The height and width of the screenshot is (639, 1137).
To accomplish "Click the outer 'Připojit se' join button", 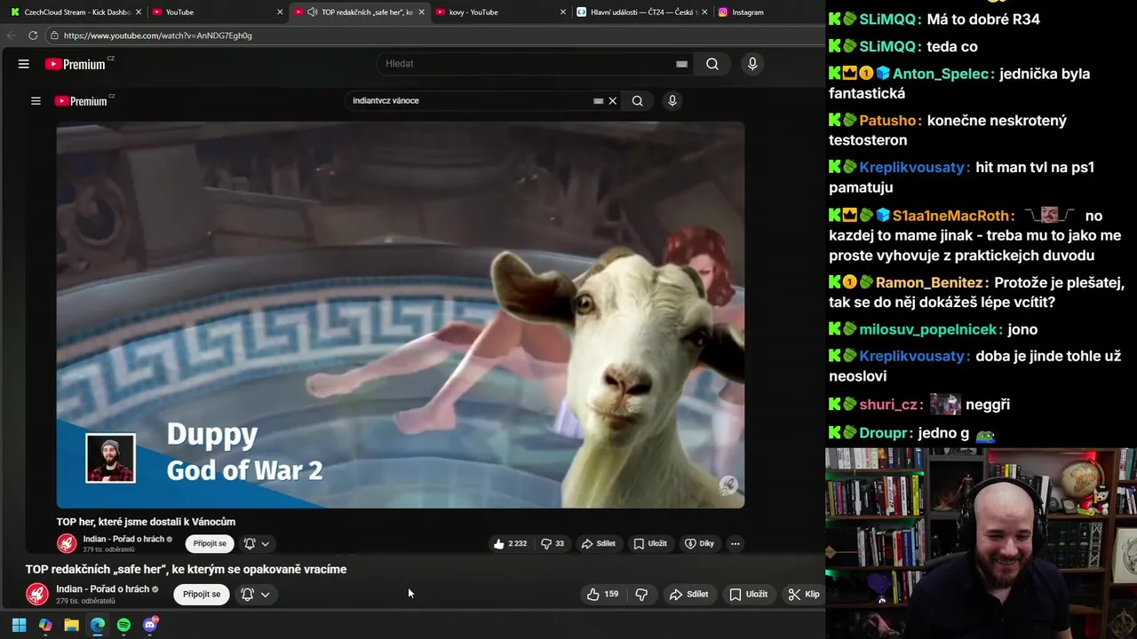I will pyautogui.click(x=202, y=594).
